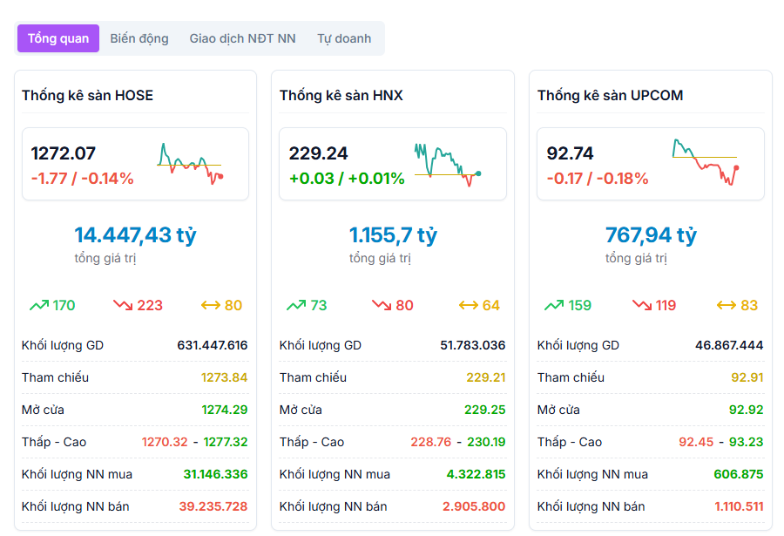Open the HOSE index mini chart
Image resolution: width=784 pixels, height=536 pixels.
point(190,164)
